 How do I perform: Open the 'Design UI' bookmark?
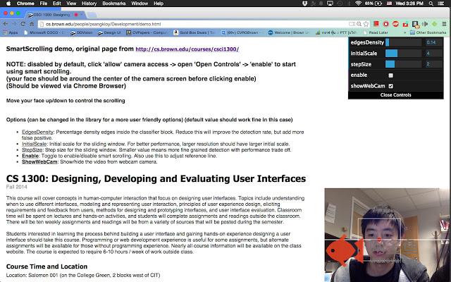[109, 32]
